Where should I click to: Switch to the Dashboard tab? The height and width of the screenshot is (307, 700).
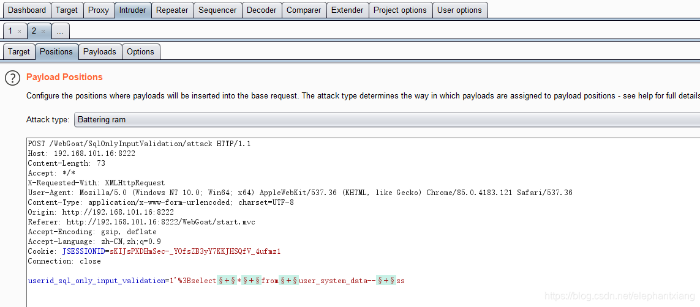point(27,10)
